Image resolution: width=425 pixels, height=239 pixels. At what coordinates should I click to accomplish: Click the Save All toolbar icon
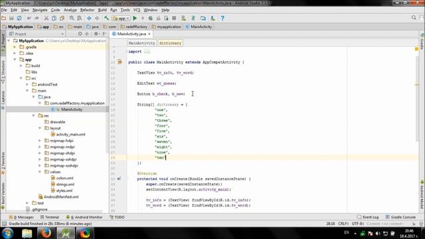click(11, 18)
